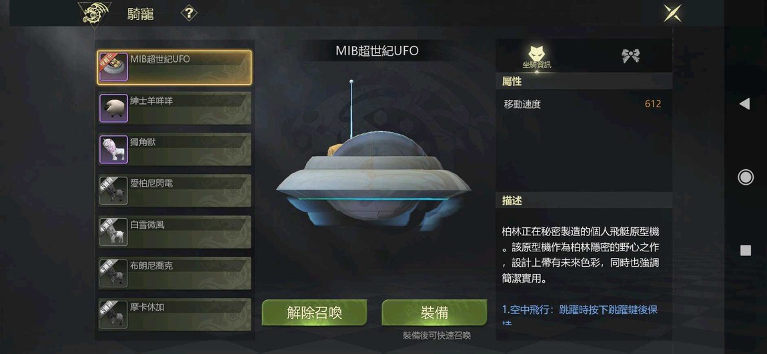
Task: Tap the Android back triangle button
Action: [744, 103]
